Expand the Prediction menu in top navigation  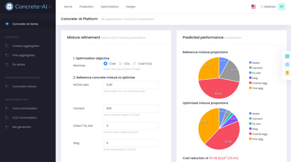pyautogui.click(x=86, y=7)
